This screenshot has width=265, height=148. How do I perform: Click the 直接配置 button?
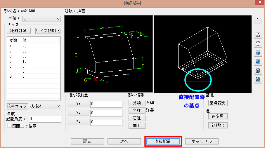click(x=163, y=142)
